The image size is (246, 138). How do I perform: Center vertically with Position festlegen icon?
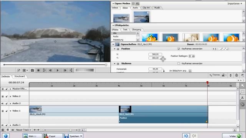[x=190, y=56]
